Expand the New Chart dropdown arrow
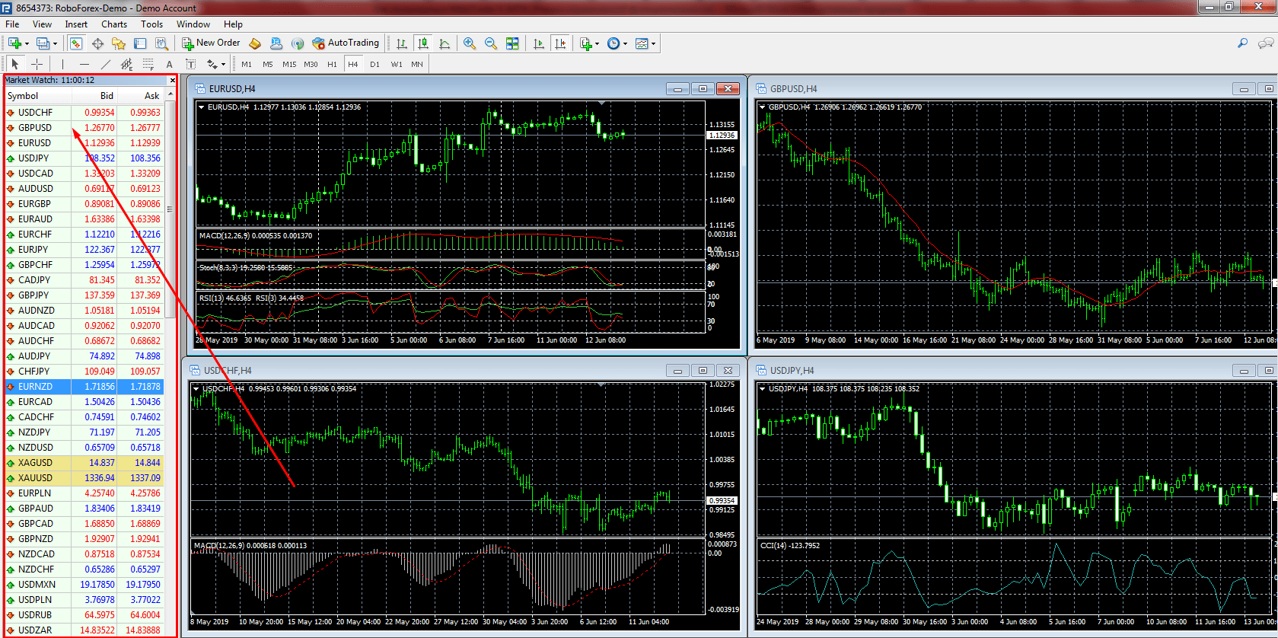Screen dimensions: 1278x638 click(27, 43)
